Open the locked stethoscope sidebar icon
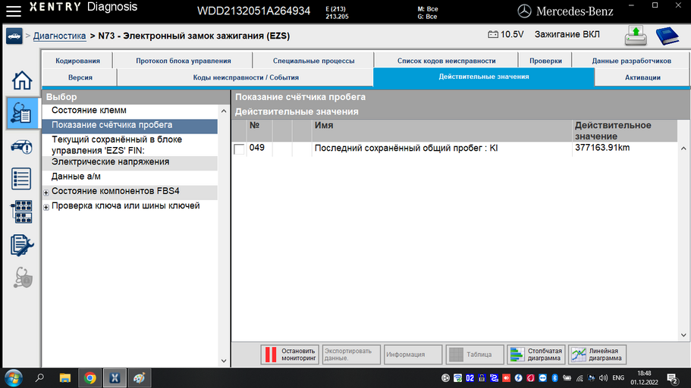Screen dimensions: 691x388 click(22, 277)
